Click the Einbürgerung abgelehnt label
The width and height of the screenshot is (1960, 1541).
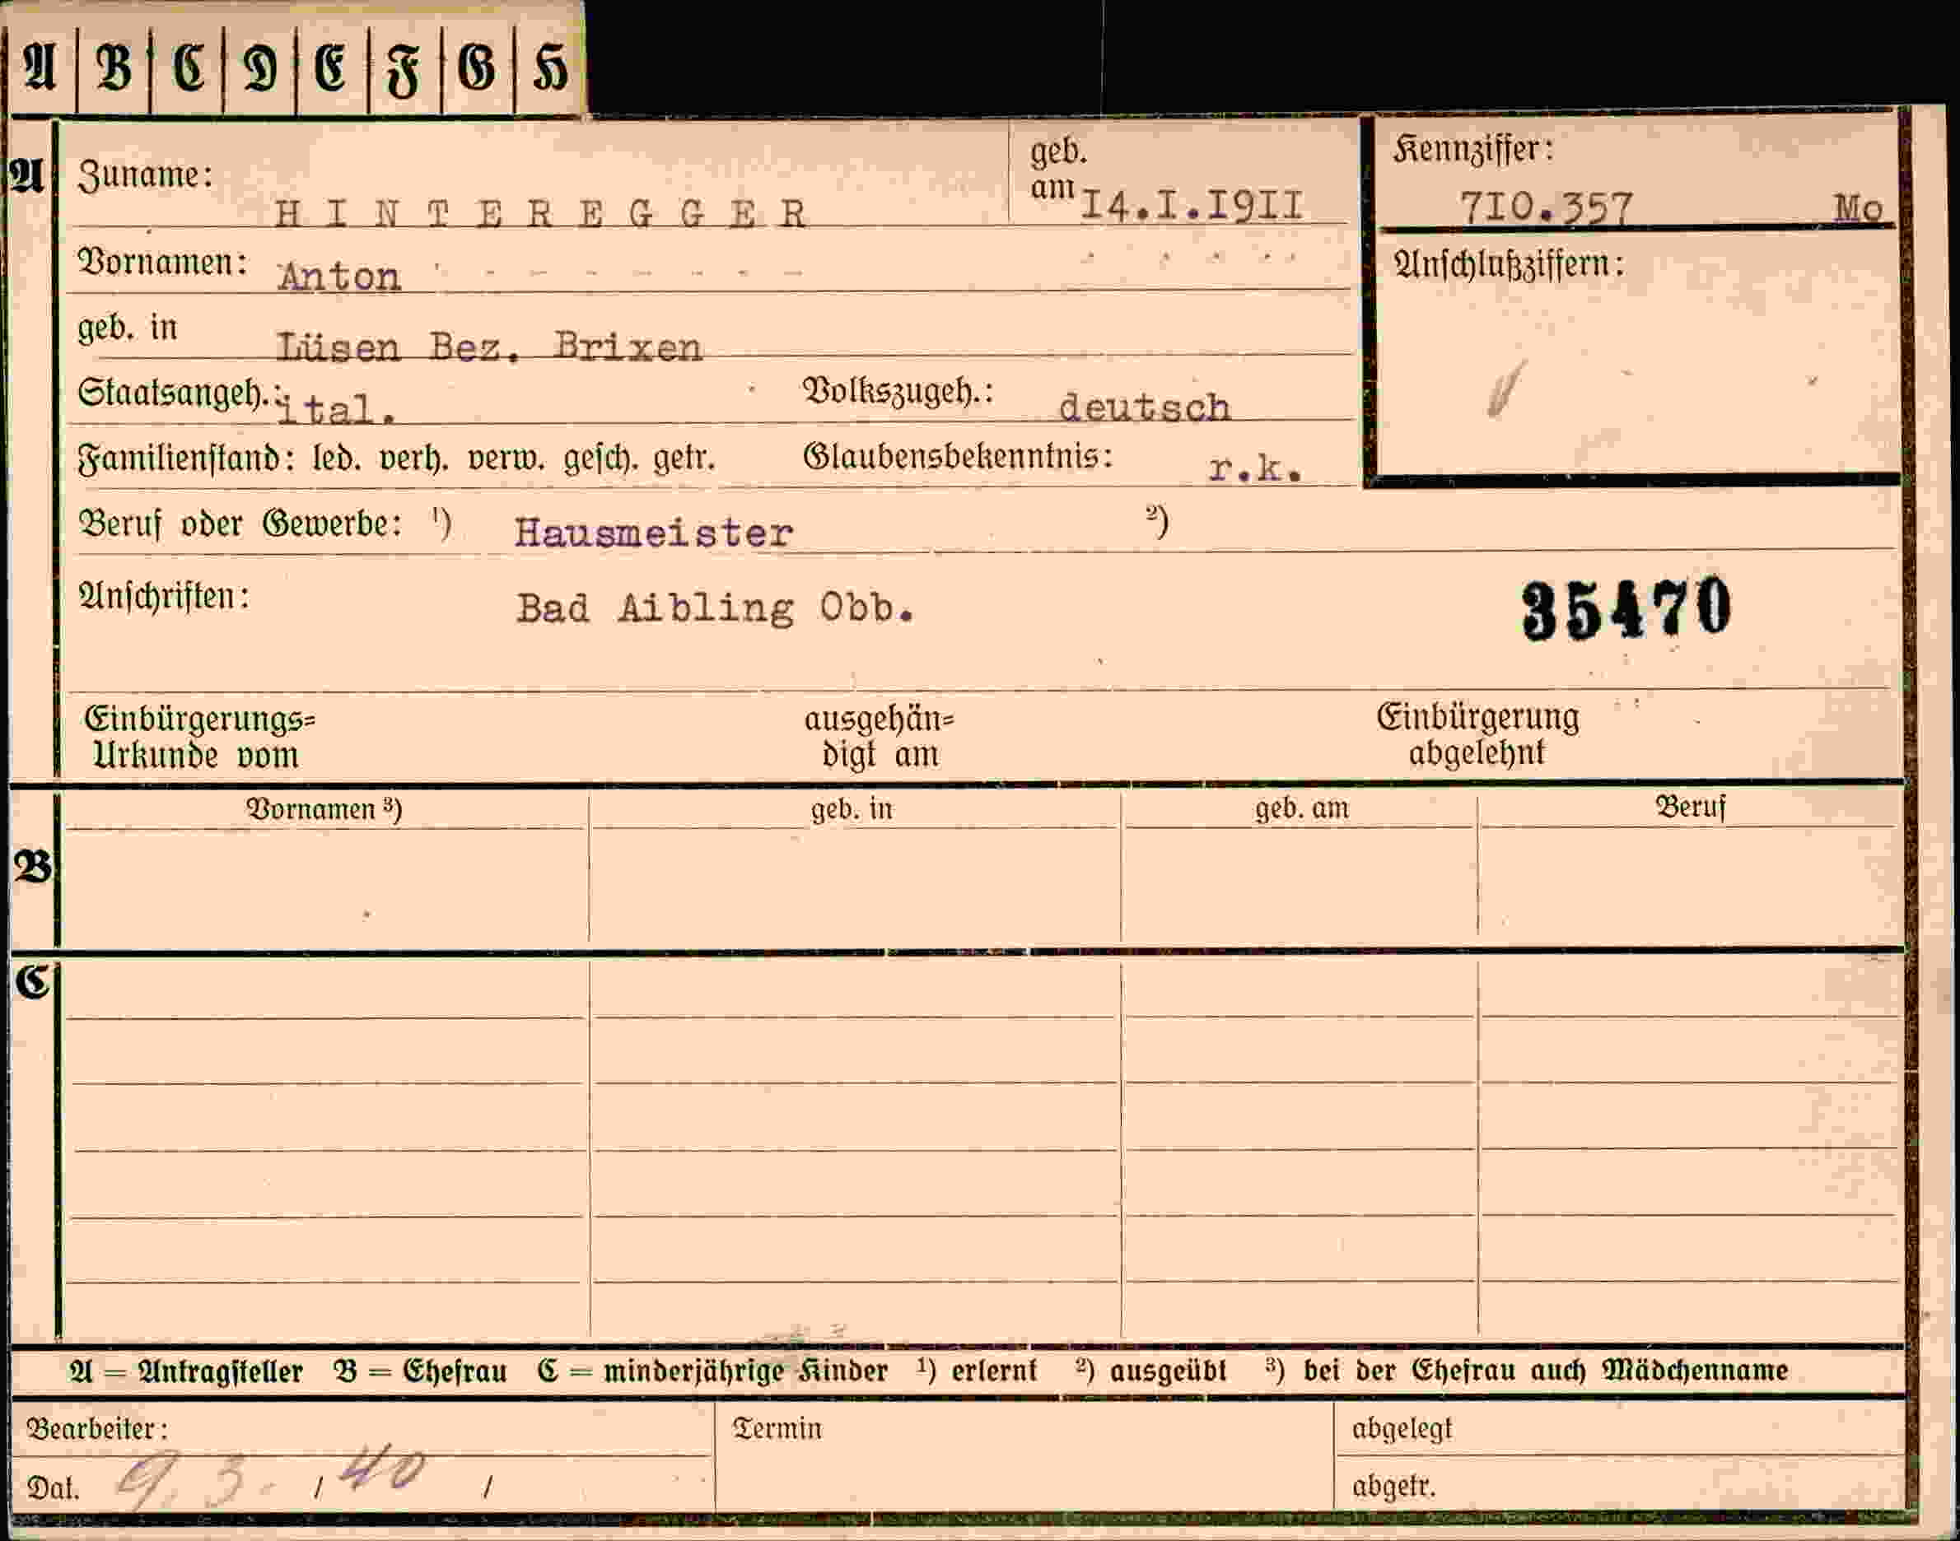click(1477, 734)
